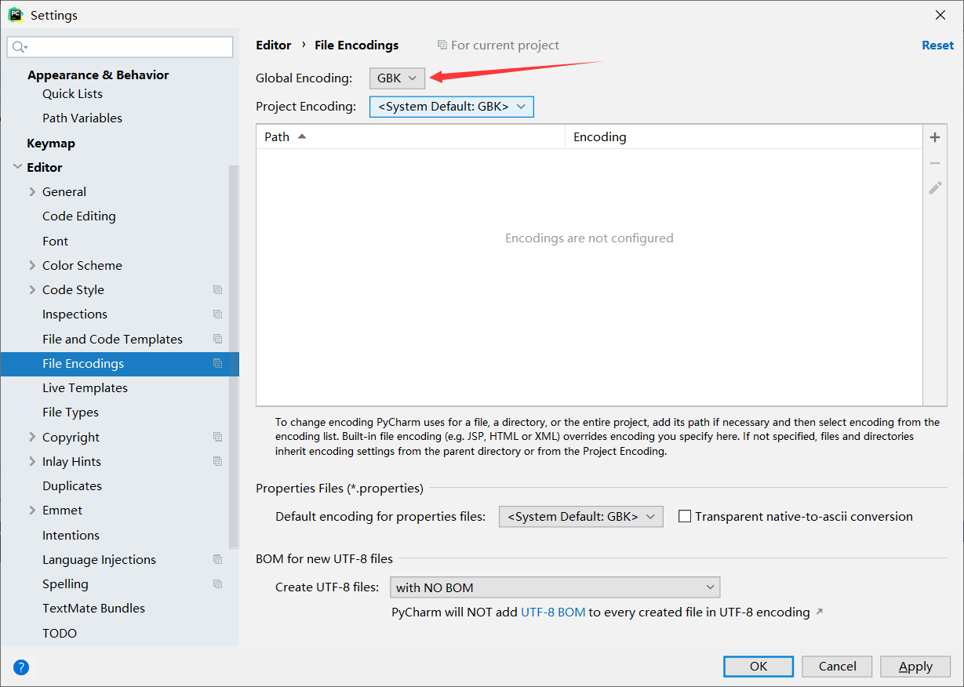Open Intentions settings page
This screenshot has height=687, width=964.
pos(71,535)
